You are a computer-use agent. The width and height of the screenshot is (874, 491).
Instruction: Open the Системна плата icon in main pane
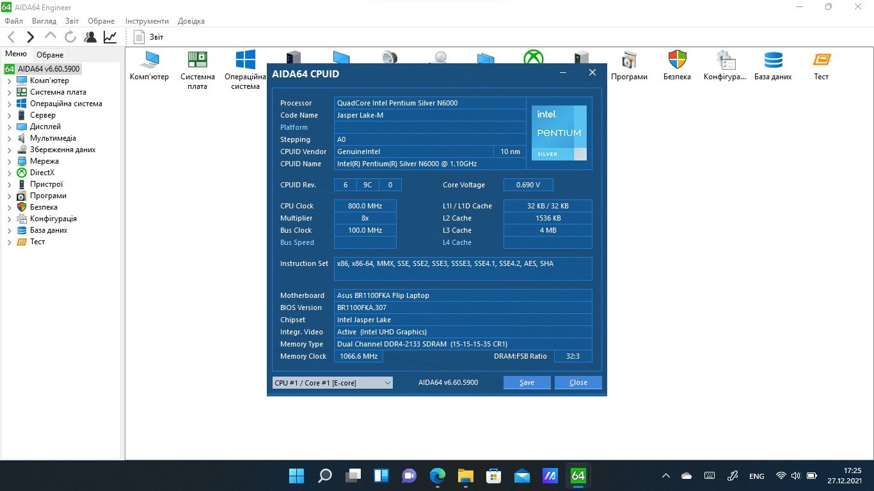(198, 70)
